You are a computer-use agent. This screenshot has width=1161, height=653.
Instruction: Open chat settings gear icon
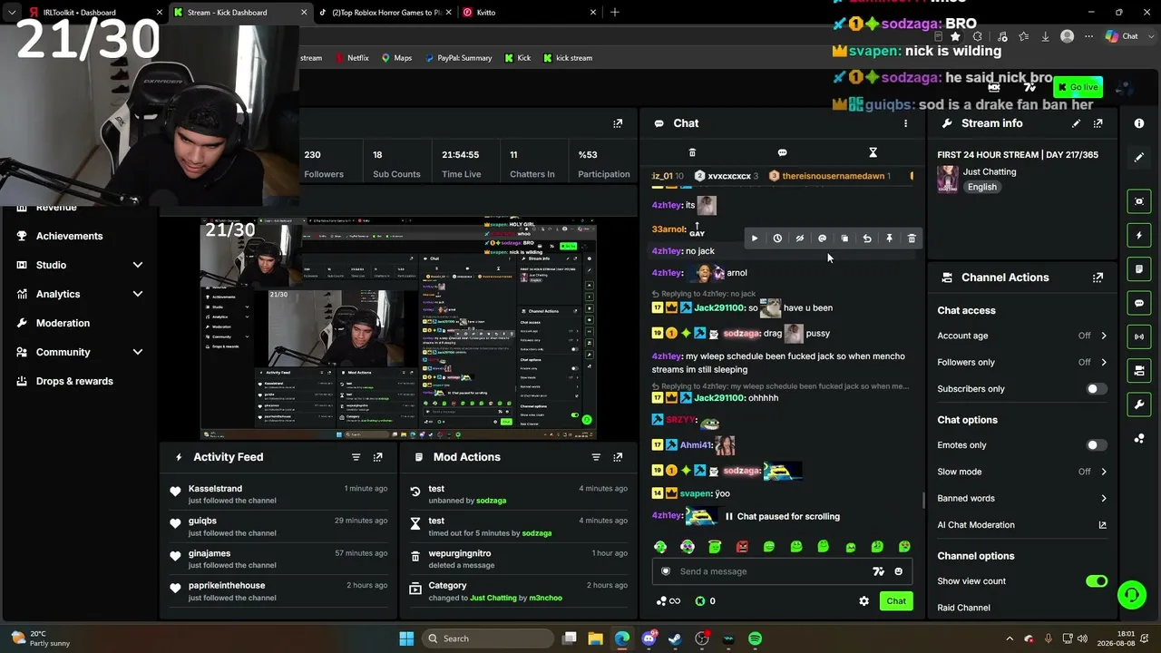[x=863, y=601]
